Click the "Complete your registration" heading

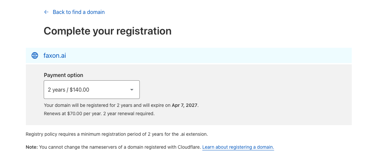[107, 31]
